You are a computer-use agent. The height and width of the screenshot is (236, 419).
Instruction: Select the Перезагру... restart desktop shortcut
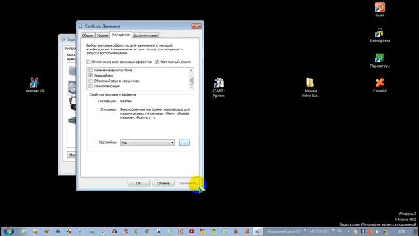pos(380,60)
